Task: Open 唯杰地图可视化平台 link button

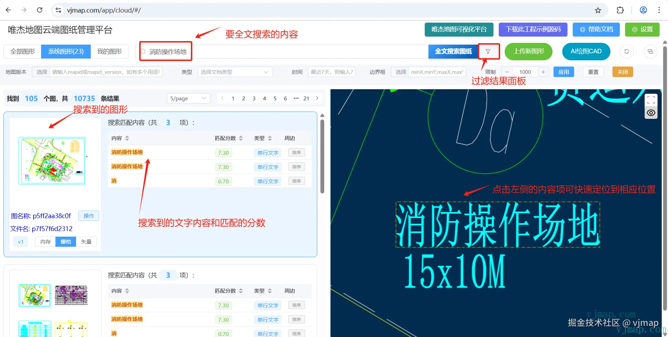Action: click(x=459, y=30)
